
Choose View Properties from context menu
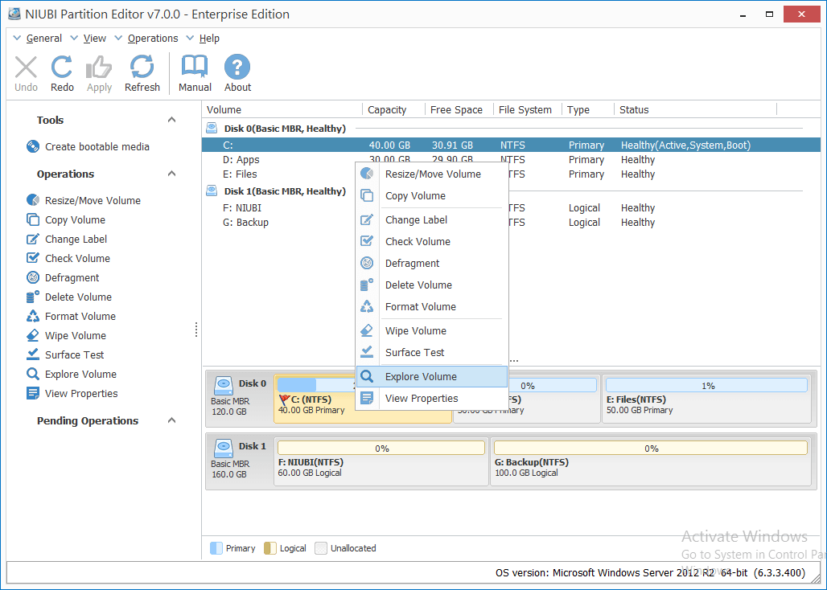point(432,398)
